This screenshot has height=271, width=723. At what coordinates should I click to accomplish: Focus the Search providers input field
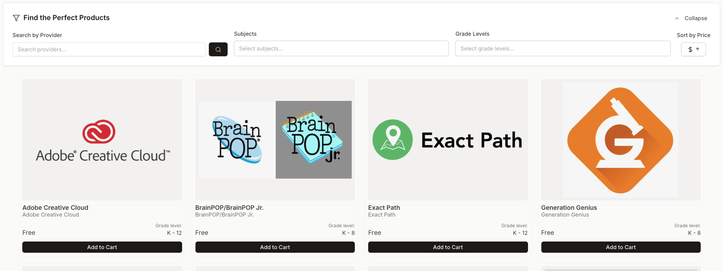tap(109, 50)
